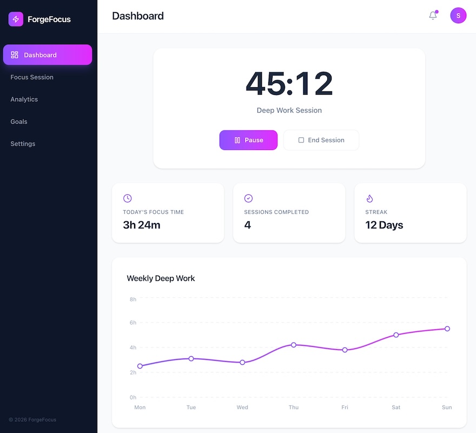Click the ForgeFocus lightning bolt logo
This screenshot has width=476, height=433.
pos(16,19)
